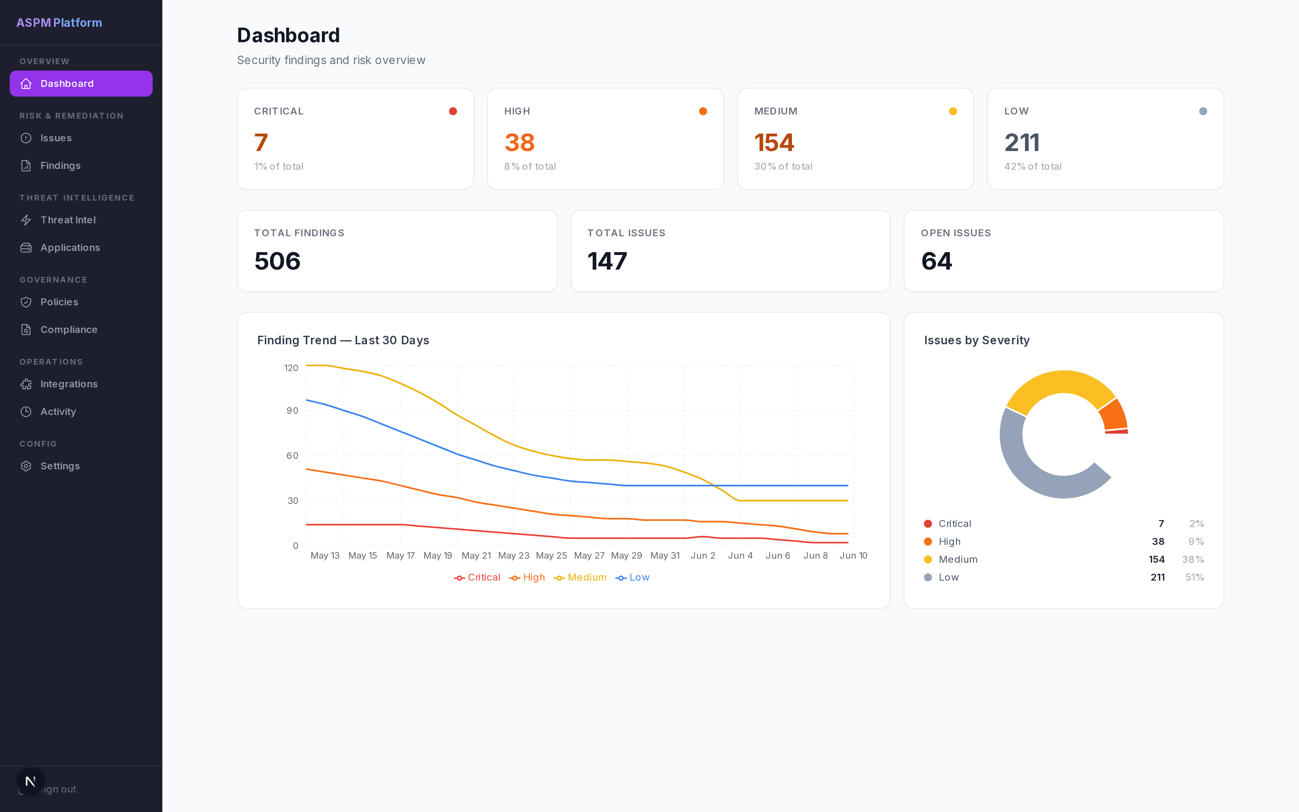
Task: Click the '42% of total' text
Action: tap(1033, 166)
